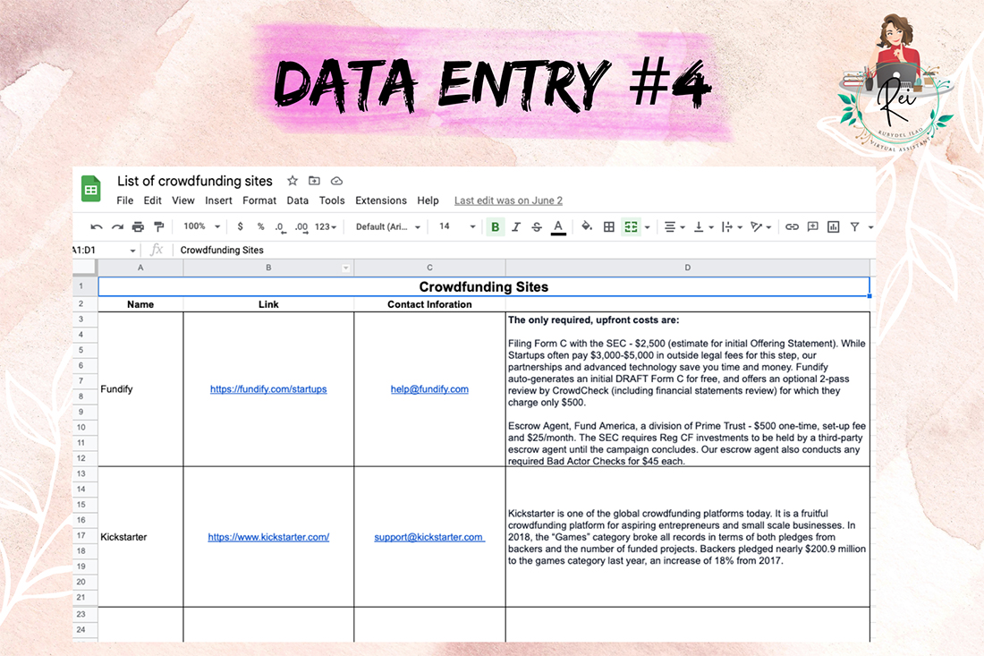Click the help@fundify.com email link
Image resolution: width=984 pixels, height=656 pixels.
[x=429, y=389]
